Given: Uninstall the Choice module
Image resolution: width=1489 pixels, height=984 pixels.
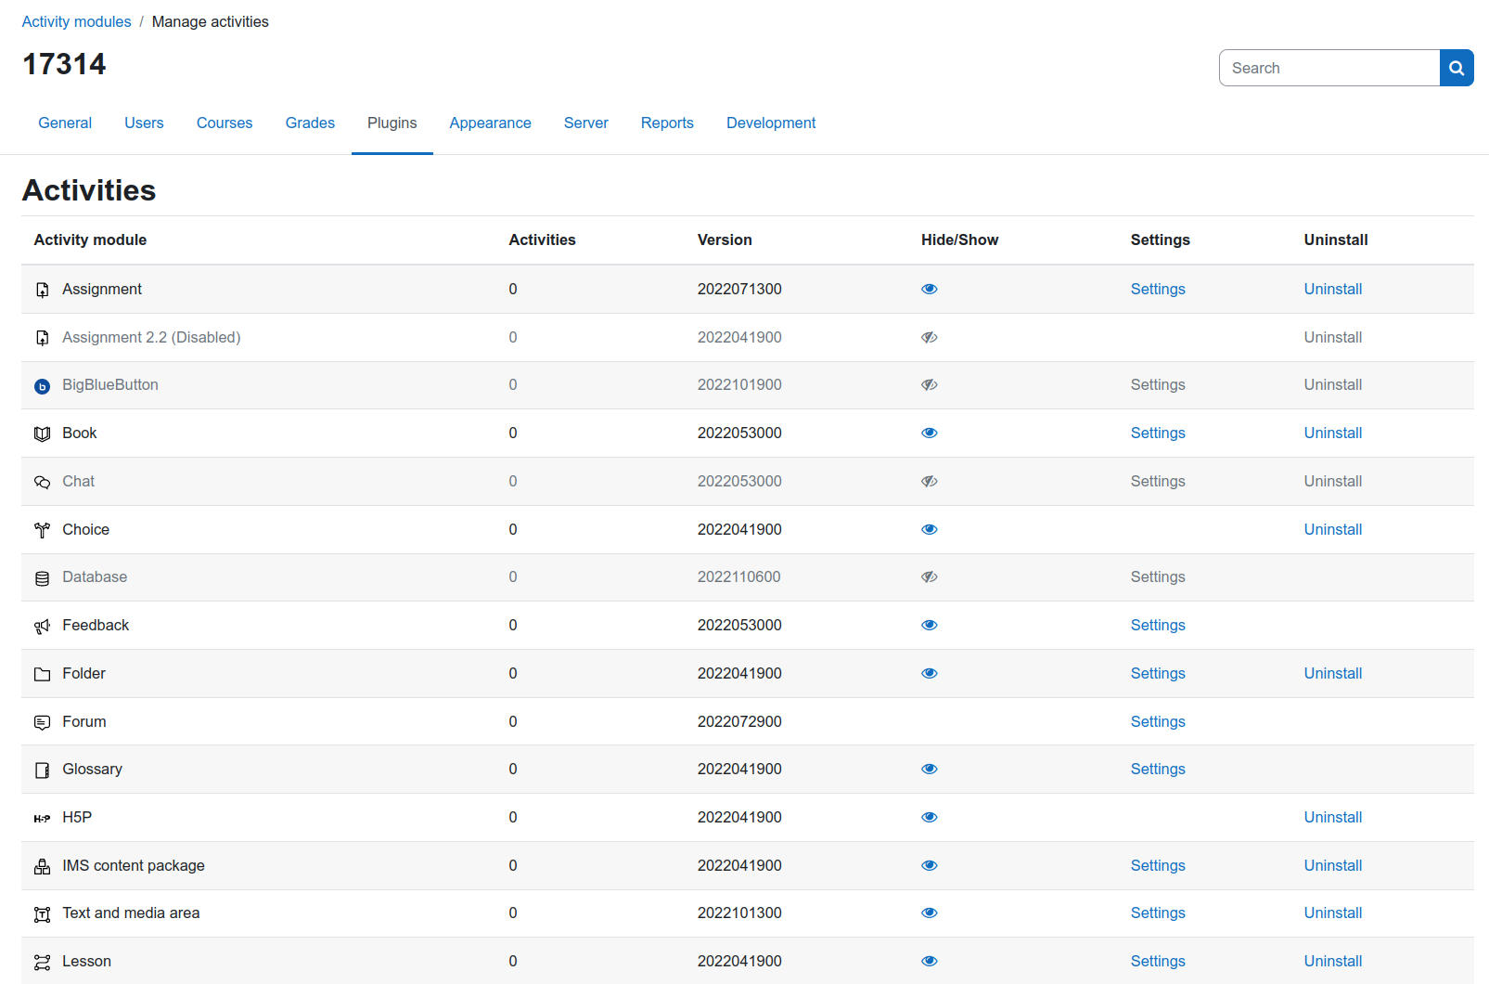Looking at the screenshot, I should click(x=1333, y=529).
